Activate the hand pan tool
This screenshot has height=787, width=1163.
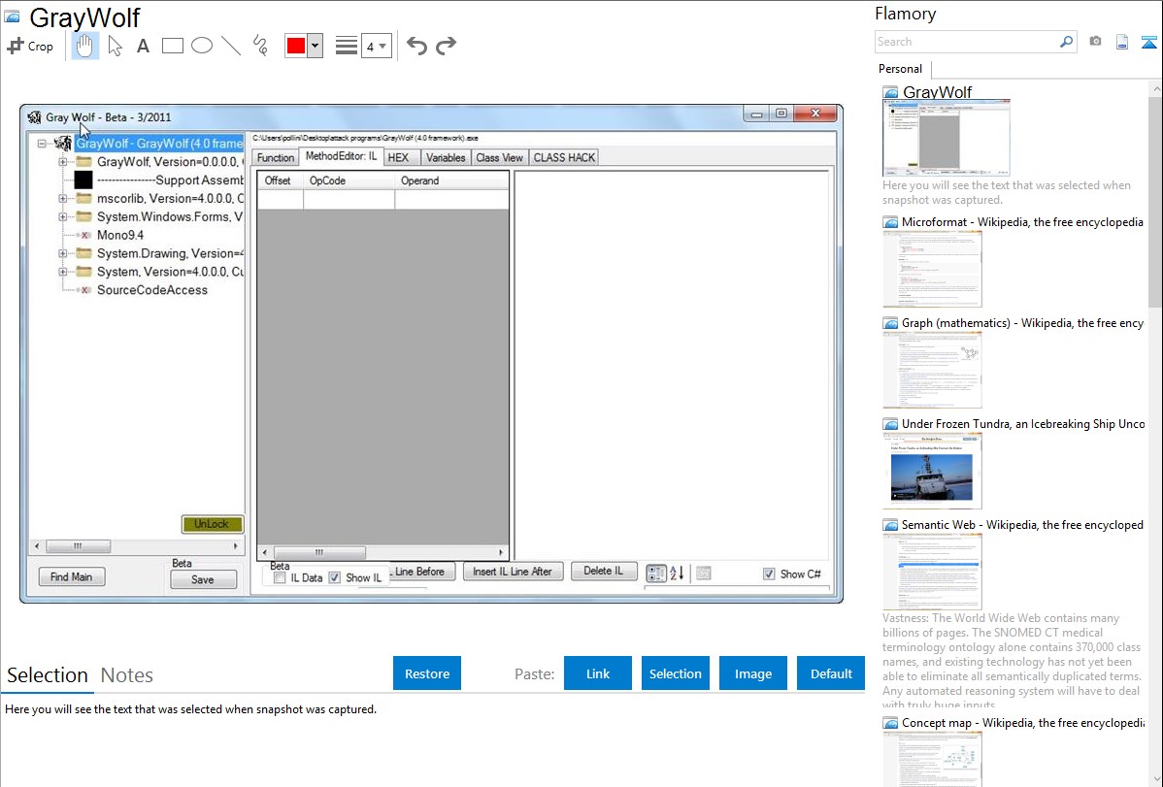[84, 46]
